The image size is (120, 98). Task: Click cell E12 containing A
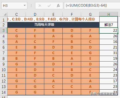pyautogui.click(x=53, y=81)
